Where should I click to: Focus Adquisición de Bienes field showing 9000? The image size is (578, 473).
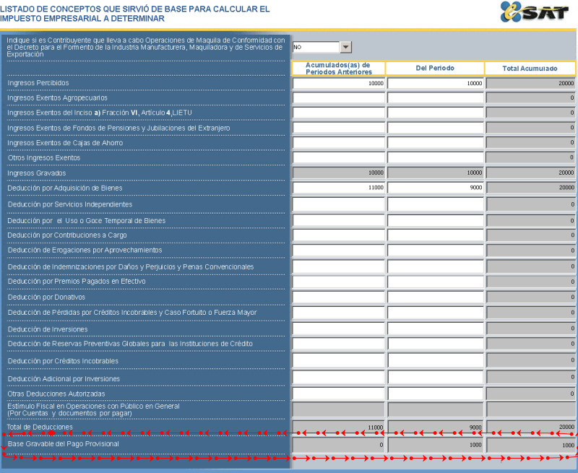[x=436, y=188]
